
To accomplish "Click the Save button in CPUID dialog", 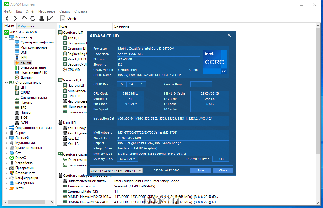I will pyautogui.click(x=200, y=170).
